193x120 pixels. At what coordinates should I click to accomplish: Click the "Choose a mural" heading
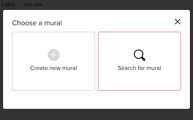37,23
